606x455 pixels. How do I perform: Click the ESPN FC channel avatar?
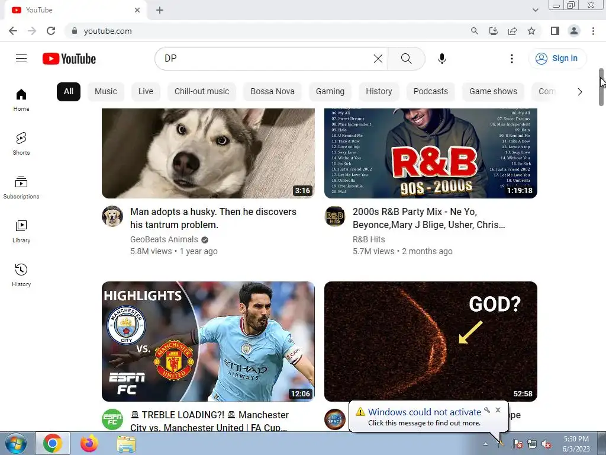[x=112, y=419]
